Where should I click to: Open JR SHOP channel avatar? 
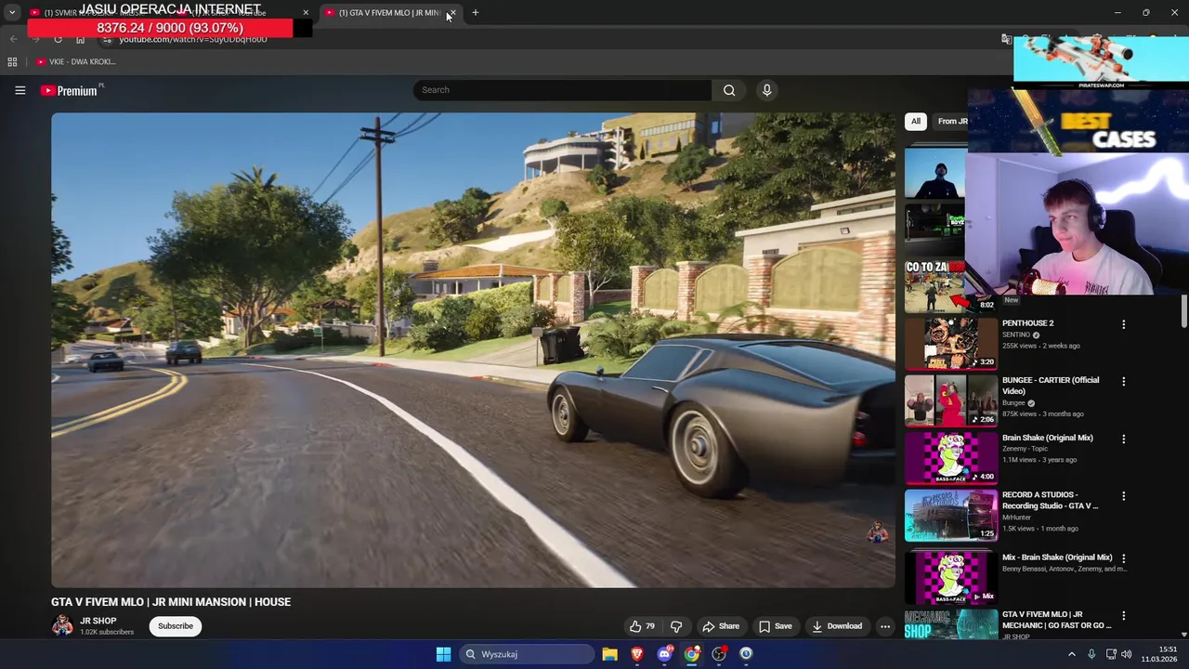tap(62, 625)
